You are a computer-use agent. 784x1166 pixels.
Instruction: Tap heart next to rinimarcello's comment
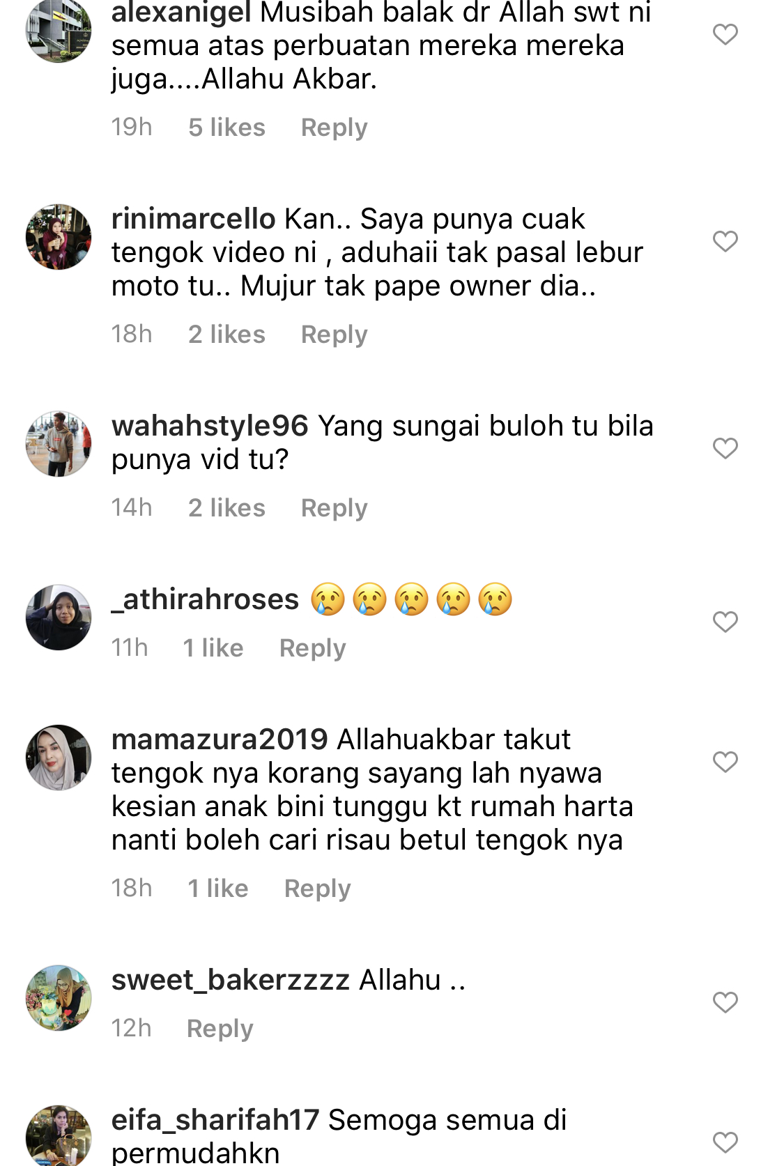point(725,241)
